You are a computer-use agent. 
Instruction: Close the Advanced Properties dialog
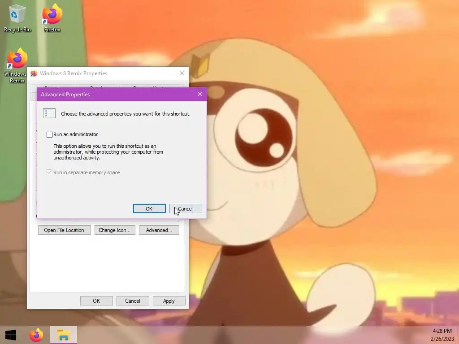(x=200, y=94)
